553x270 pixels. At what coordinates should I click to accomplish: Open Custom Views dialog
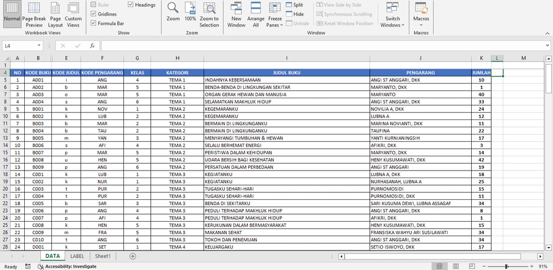[73, 14]
